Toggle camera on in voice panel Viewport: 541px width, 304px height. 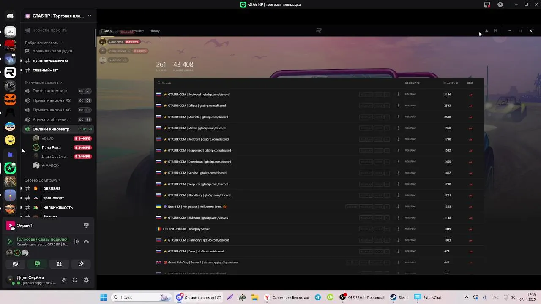[16, 264]
